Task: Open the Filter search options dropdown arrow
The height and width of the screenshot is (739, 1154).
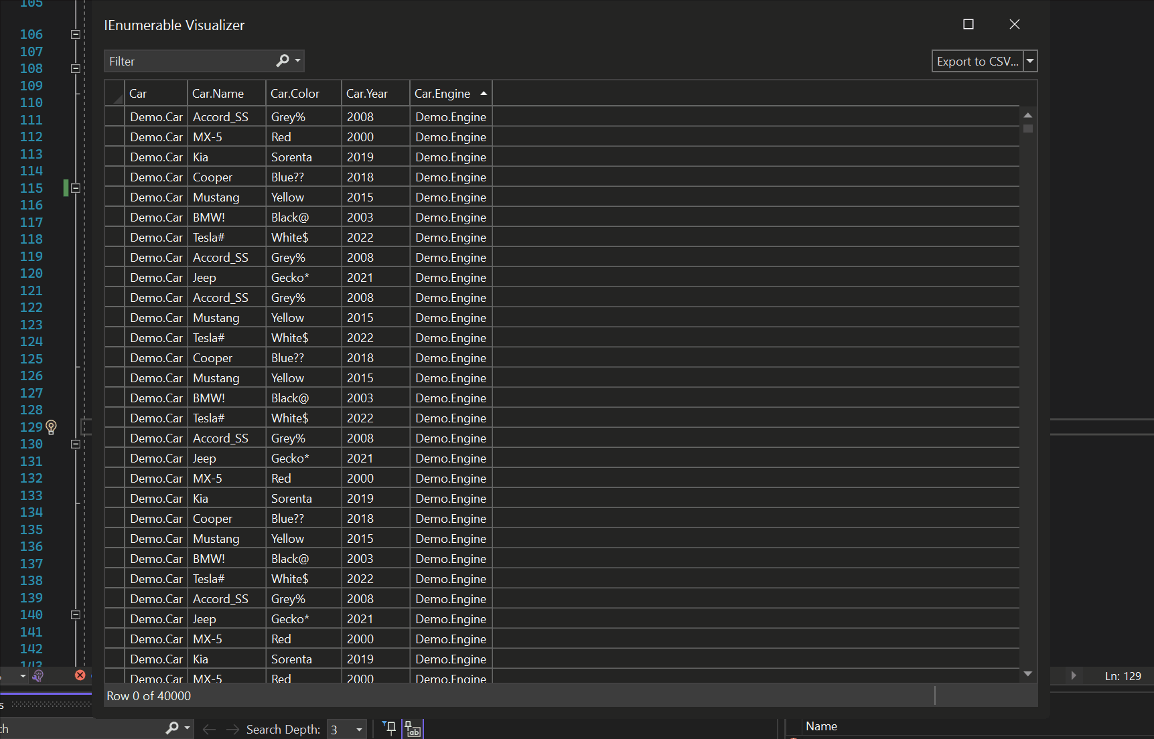Action: click(x=299, y=60)
